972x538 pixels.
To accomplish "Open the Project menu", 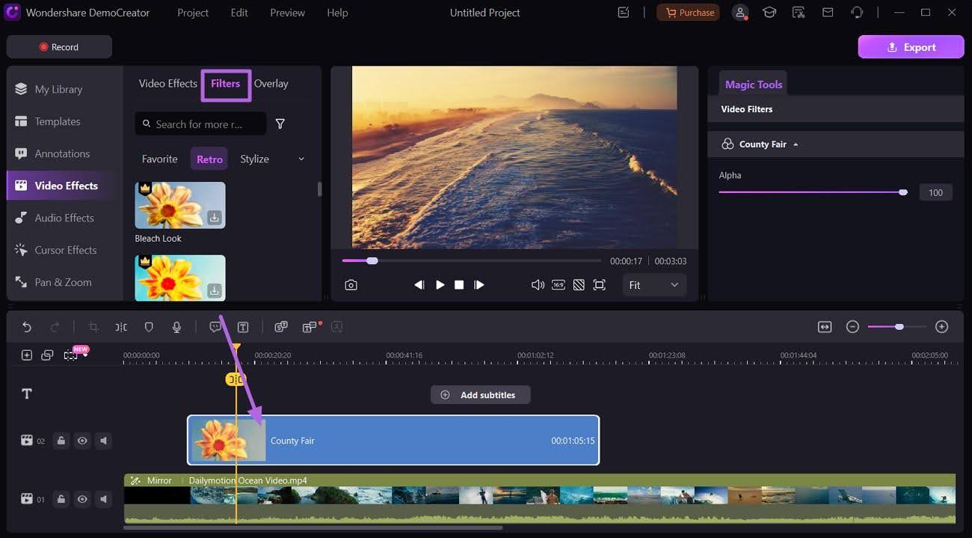I will 193,13.
